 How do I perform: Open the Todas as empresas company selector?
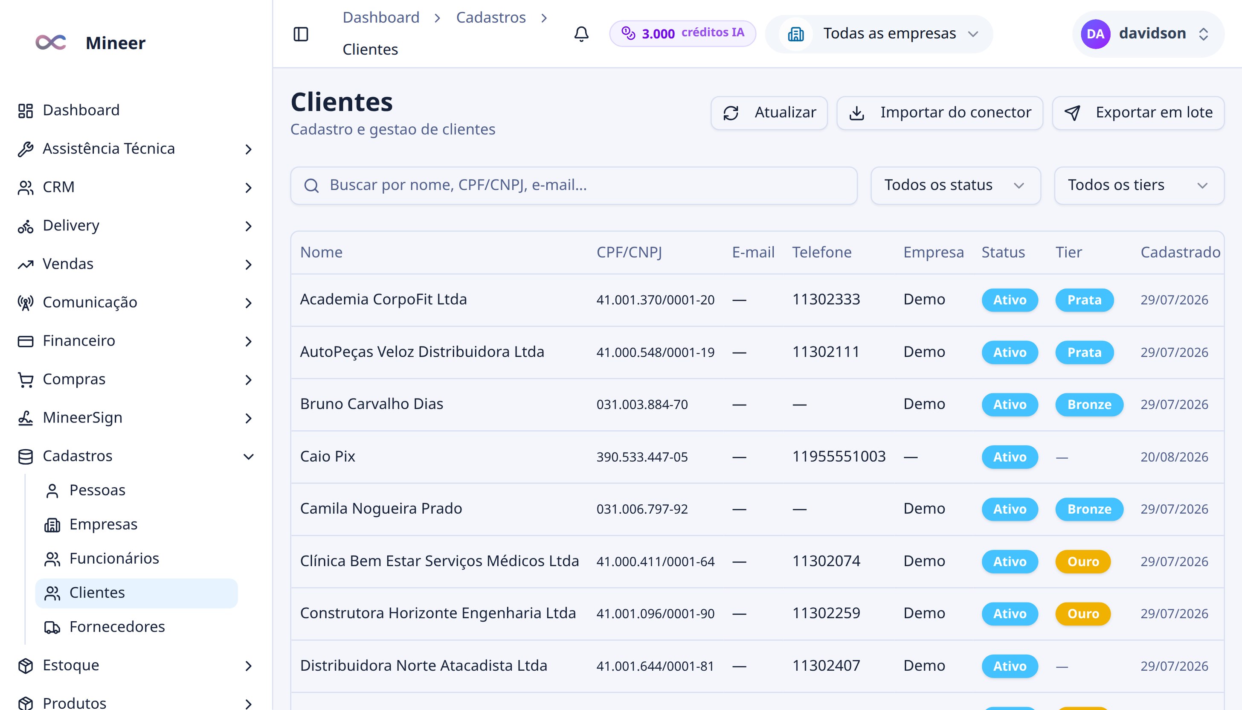(879, 34)
